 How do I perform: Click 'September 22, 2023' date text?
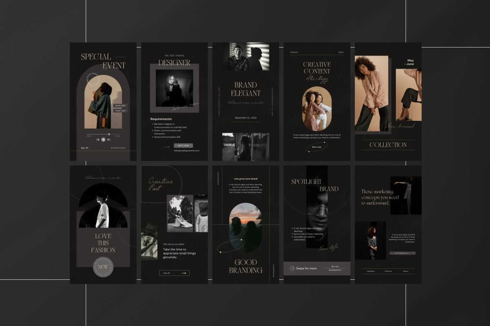(246, 117)
